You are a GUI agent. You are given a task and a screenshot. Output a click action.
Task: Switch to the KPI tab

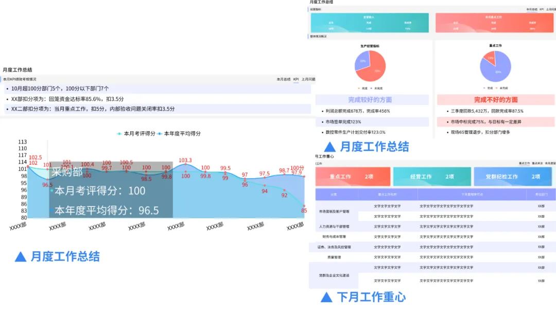coord(296,79)
